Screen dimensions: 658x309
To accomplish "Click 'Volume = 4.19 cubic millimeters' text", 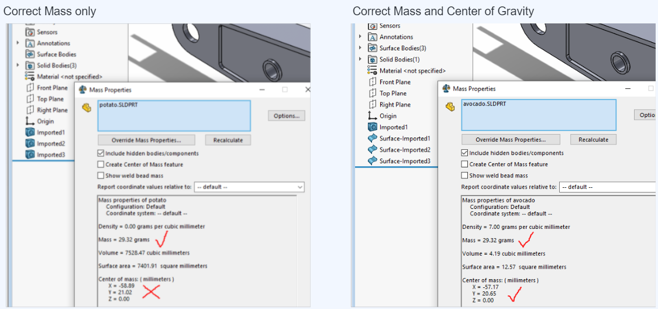I will (x=504, y=253).
